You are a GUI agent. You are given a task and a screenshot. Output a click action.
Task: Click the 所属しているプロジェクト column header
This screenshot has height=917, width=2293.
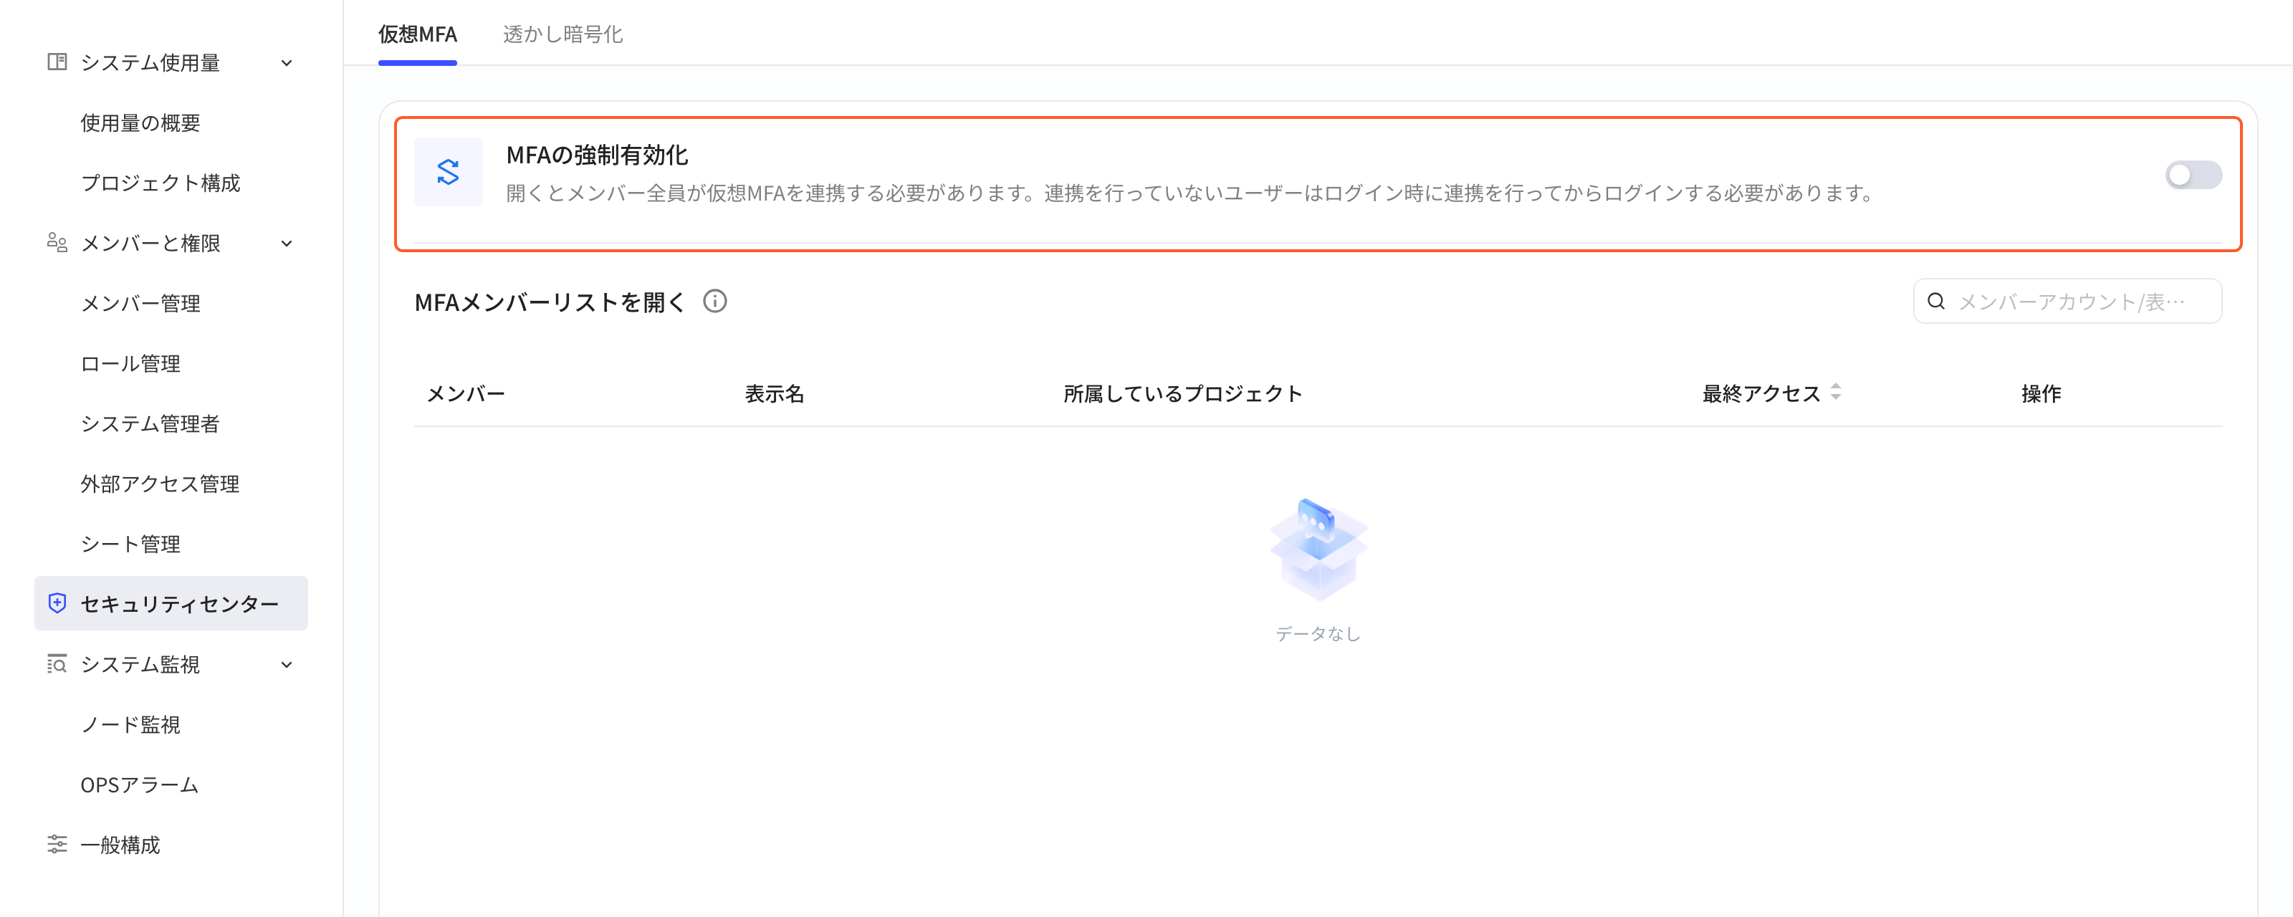coord(1183,393)
